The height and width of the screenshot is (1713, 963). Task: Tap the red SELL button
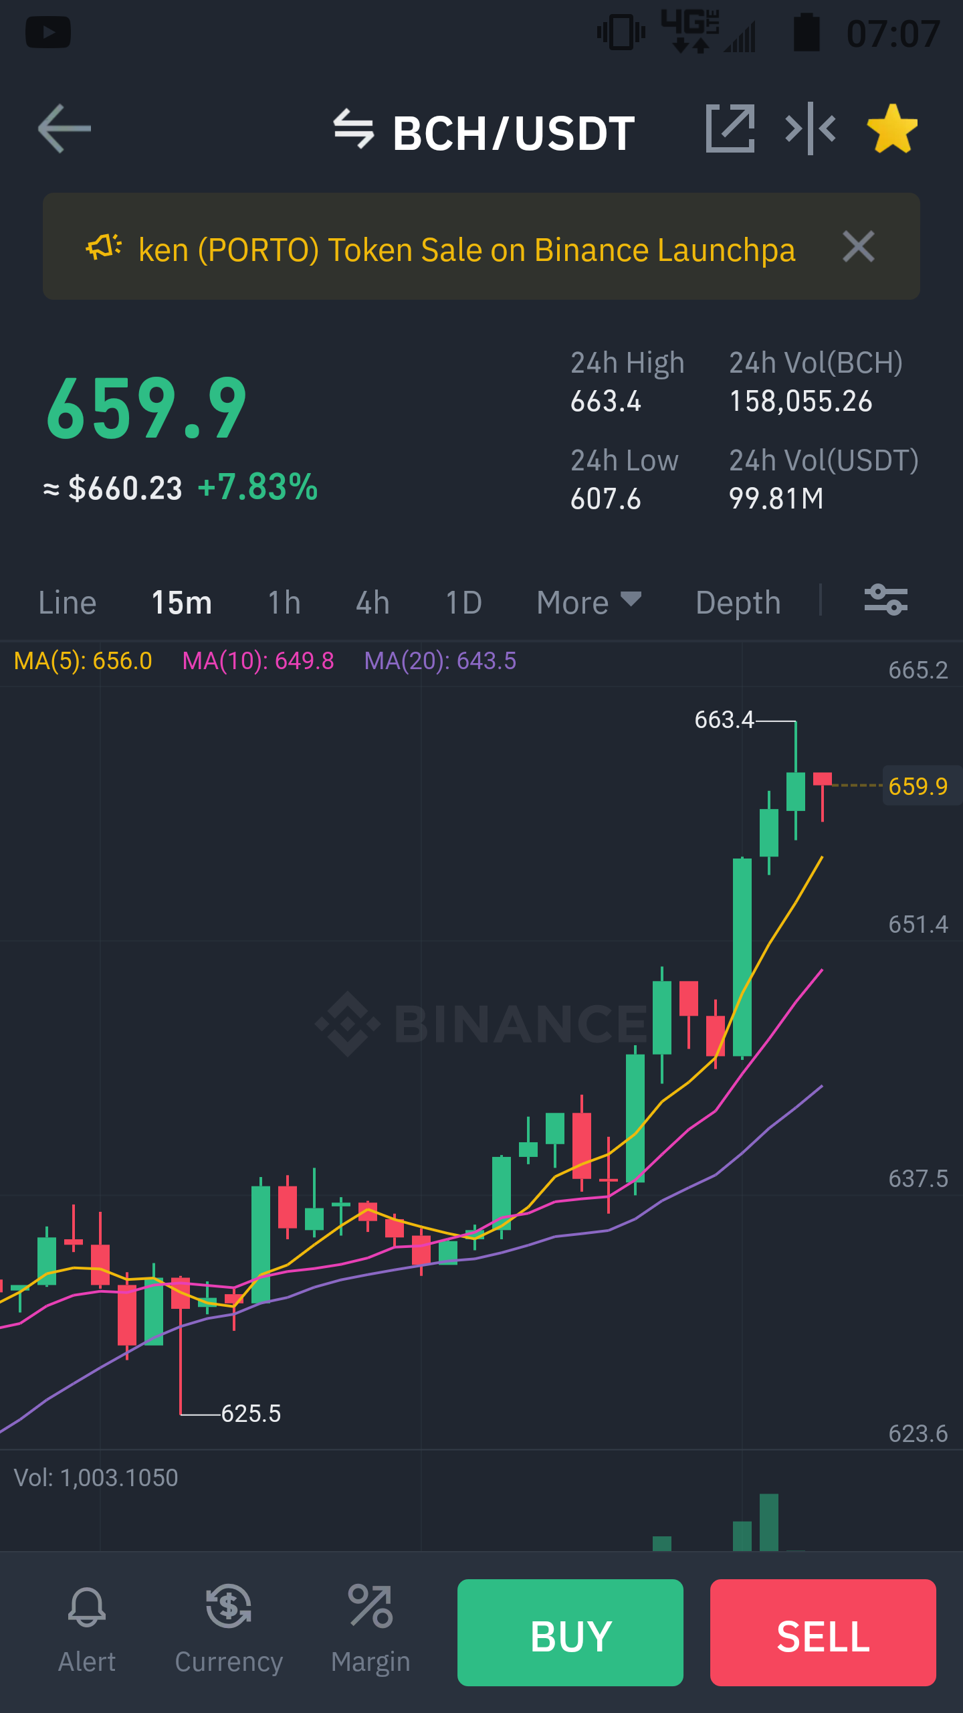pos(823,1633)
